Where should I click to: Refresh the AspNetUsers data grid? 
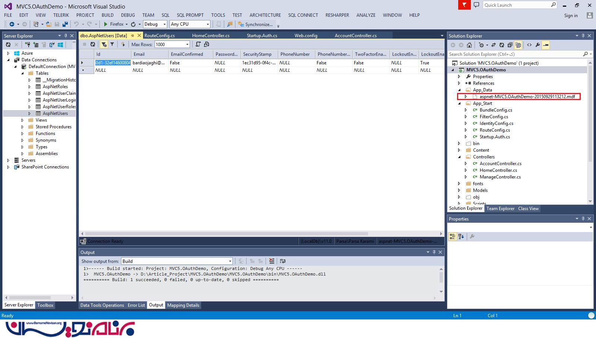(x=93, y=44)
